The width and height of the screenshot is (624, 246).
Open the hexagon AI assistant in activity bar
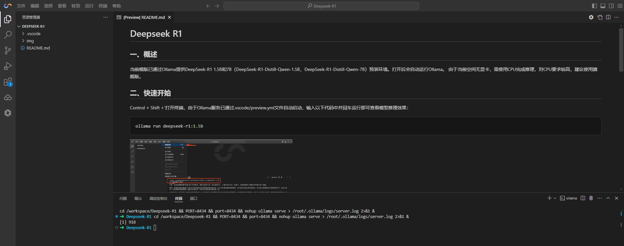click(x=8, y=113)
